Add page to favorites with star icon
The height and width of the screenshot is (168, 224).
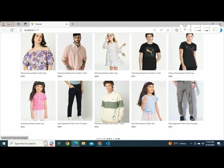pyautogui.click(x=168, y=30)
